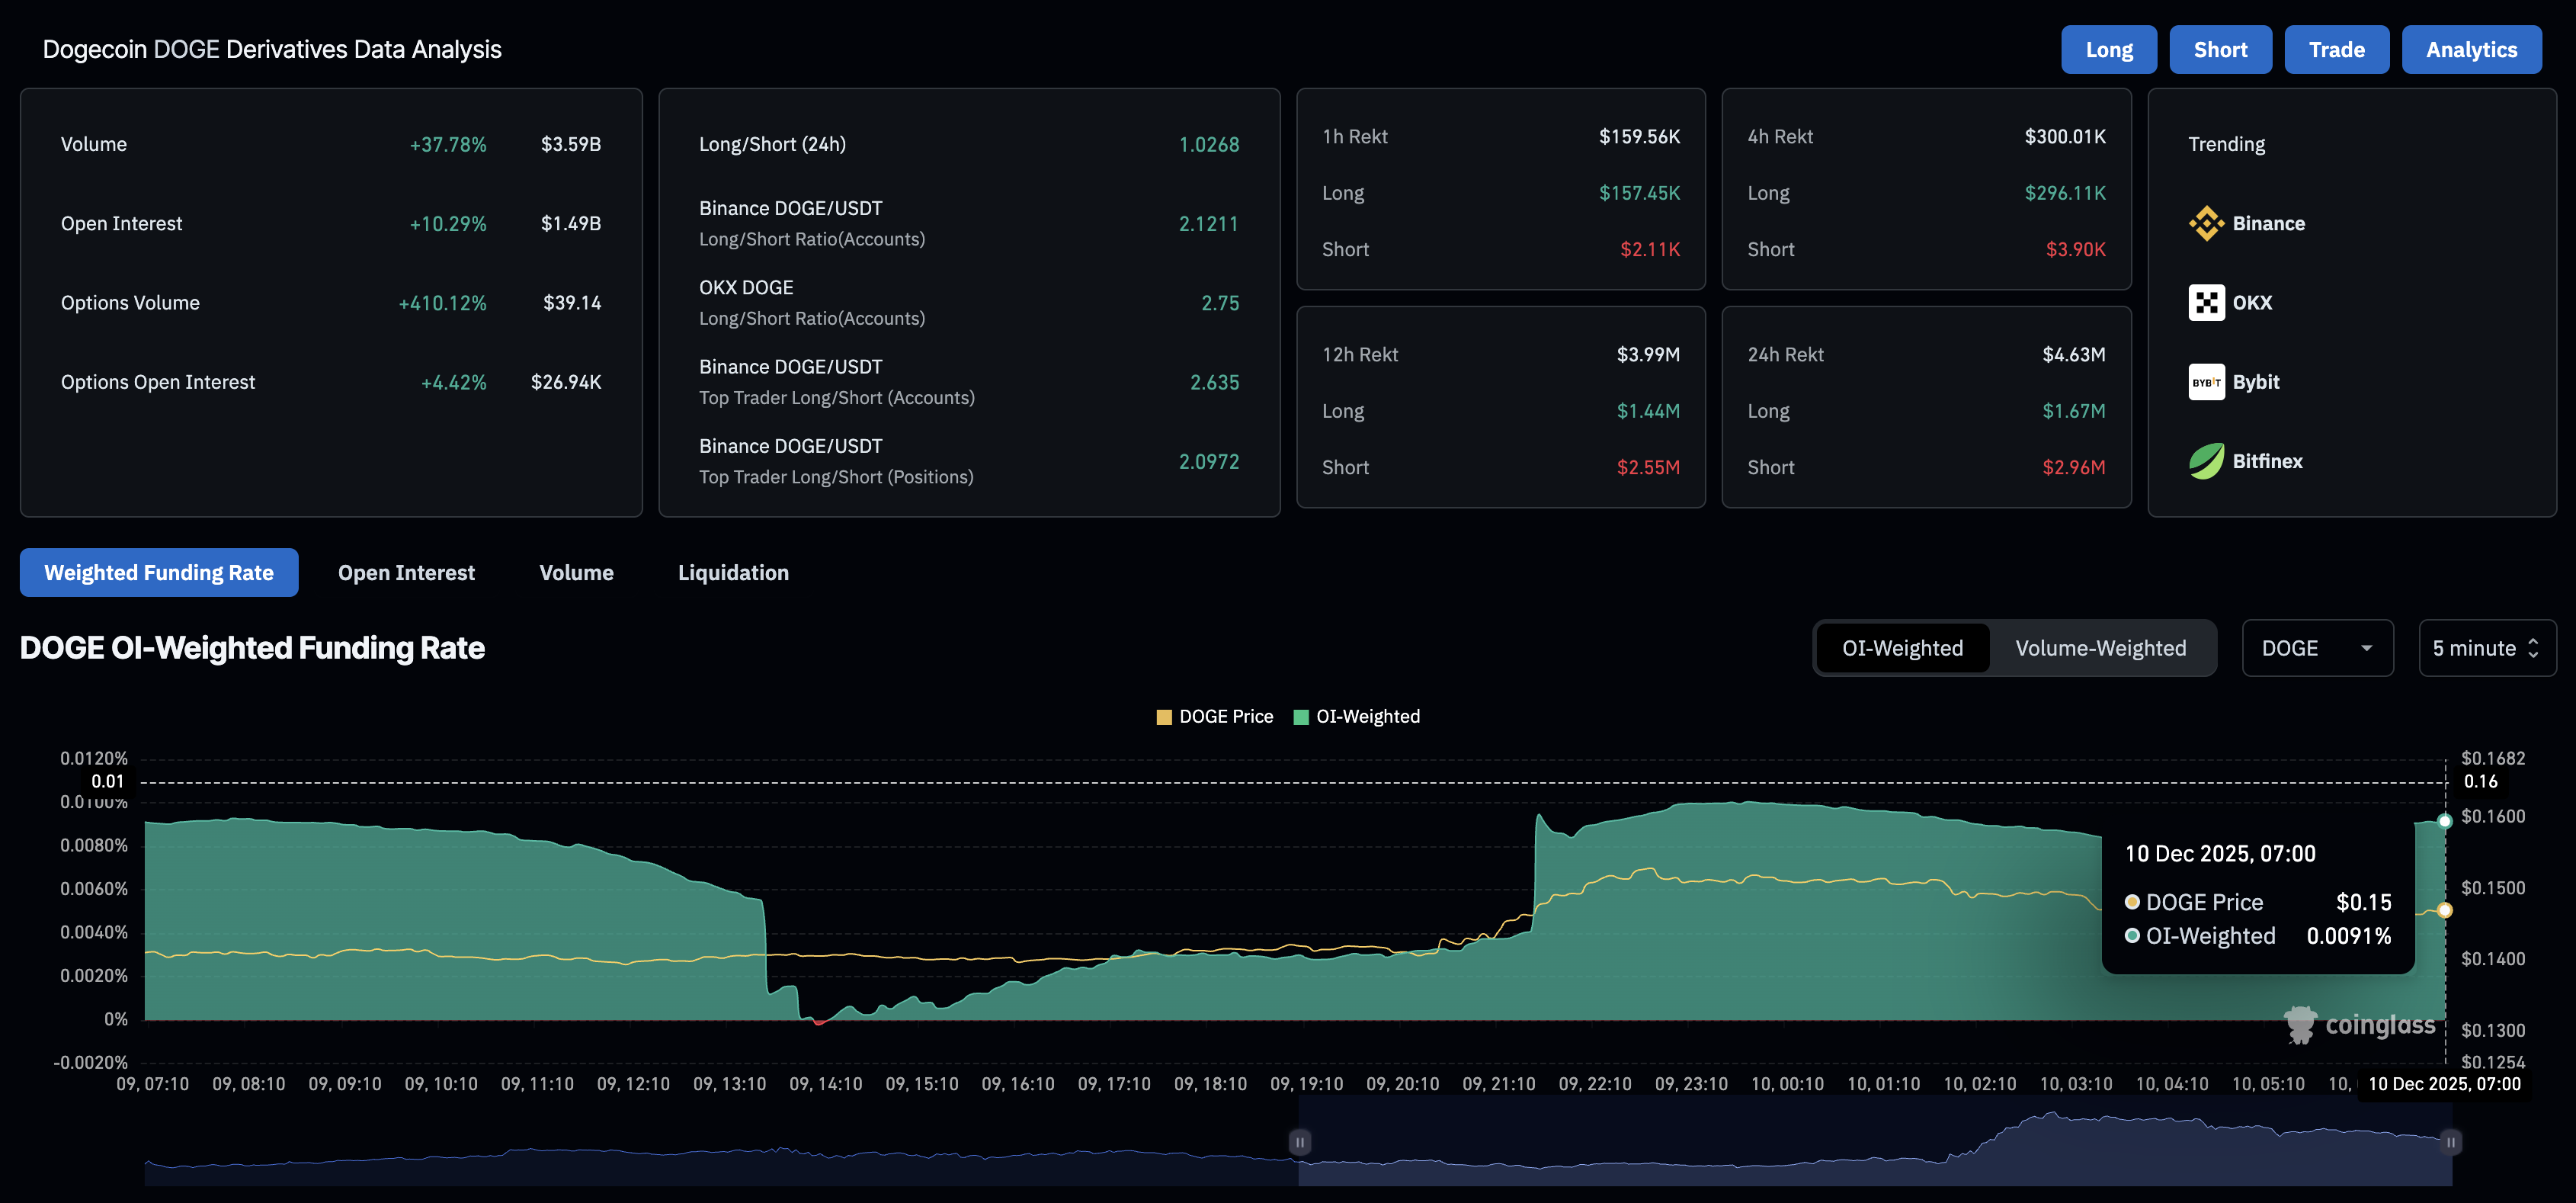Hide the DOGE Price series via its legend
This screenshot has width=2576, height=1203.
(x=1215, y=716)
